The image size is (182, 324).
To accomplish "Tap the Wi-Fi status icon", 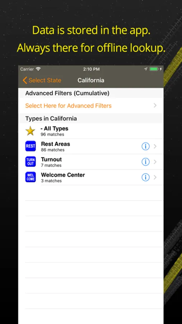I will coord(38,69).
